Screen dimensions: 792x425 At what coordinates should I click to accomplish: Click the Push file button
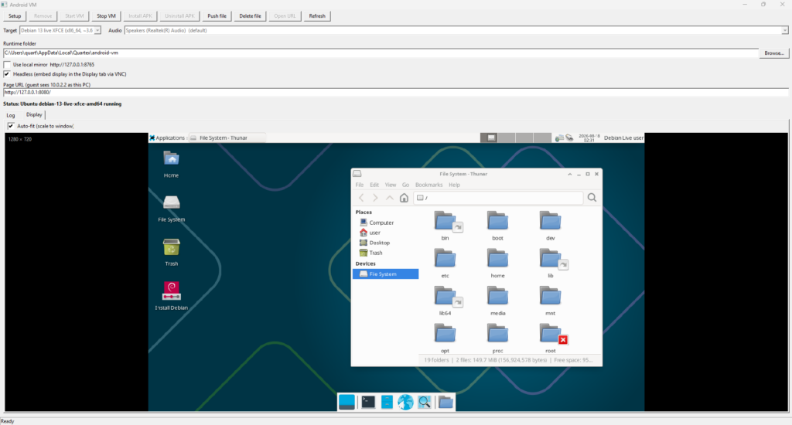point(217,16)
